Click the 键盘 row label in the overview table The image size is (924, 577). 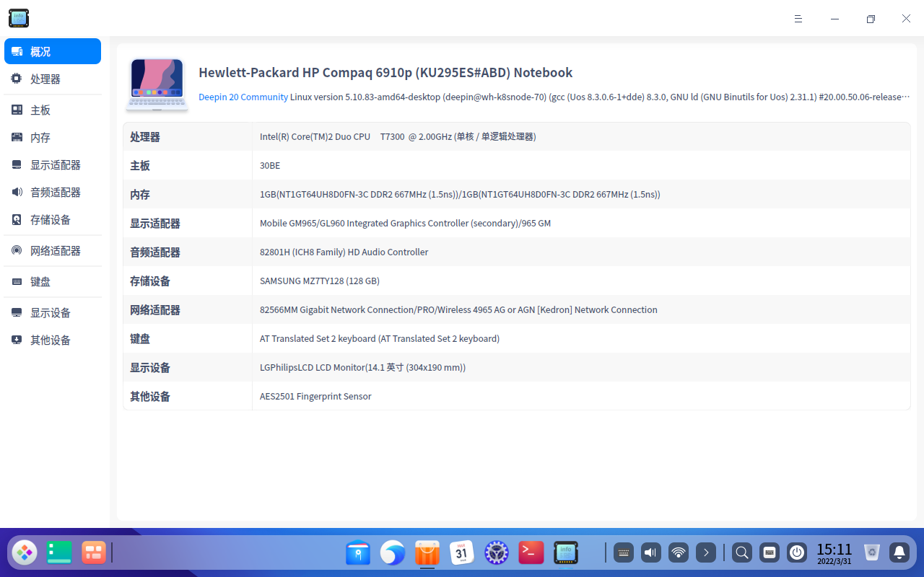pos(140,338)
